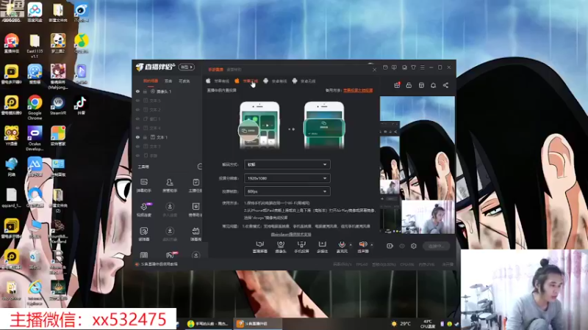Show the 窗口 1 layer with eye icon
This screenshot has width=588, height=330.
pyautogui.click(x=137, y=119)
